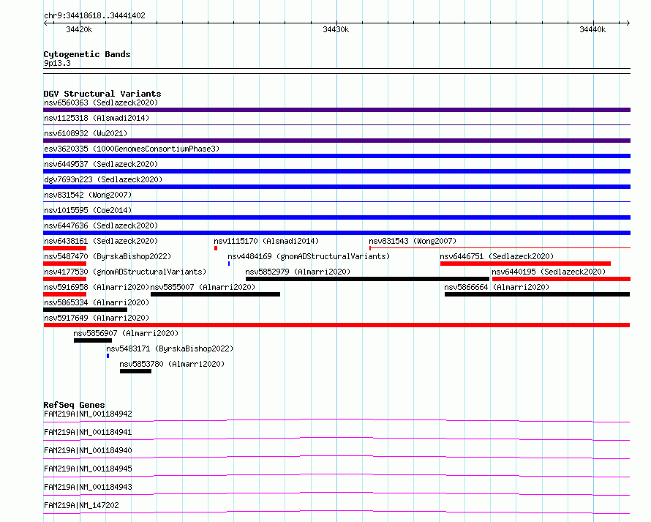Open nsv1115170 (Alsmadi2014) variant label

point(266,241)
